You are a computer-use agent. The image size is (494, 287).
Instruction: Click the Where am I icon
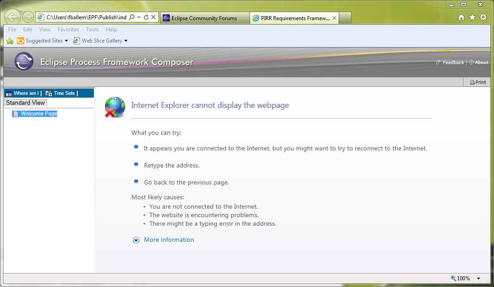click(x=9, y=94)
